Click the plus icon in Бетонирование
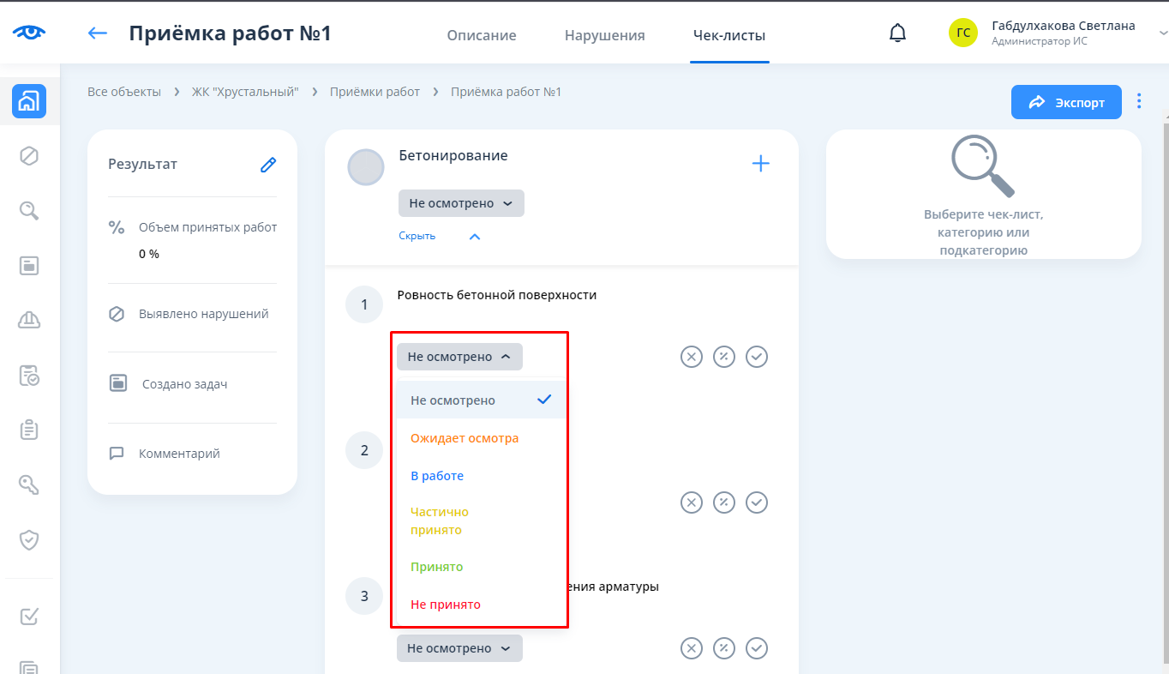Image resolution: width=1169 pixels, height=674 pixels. pos(760,164)
